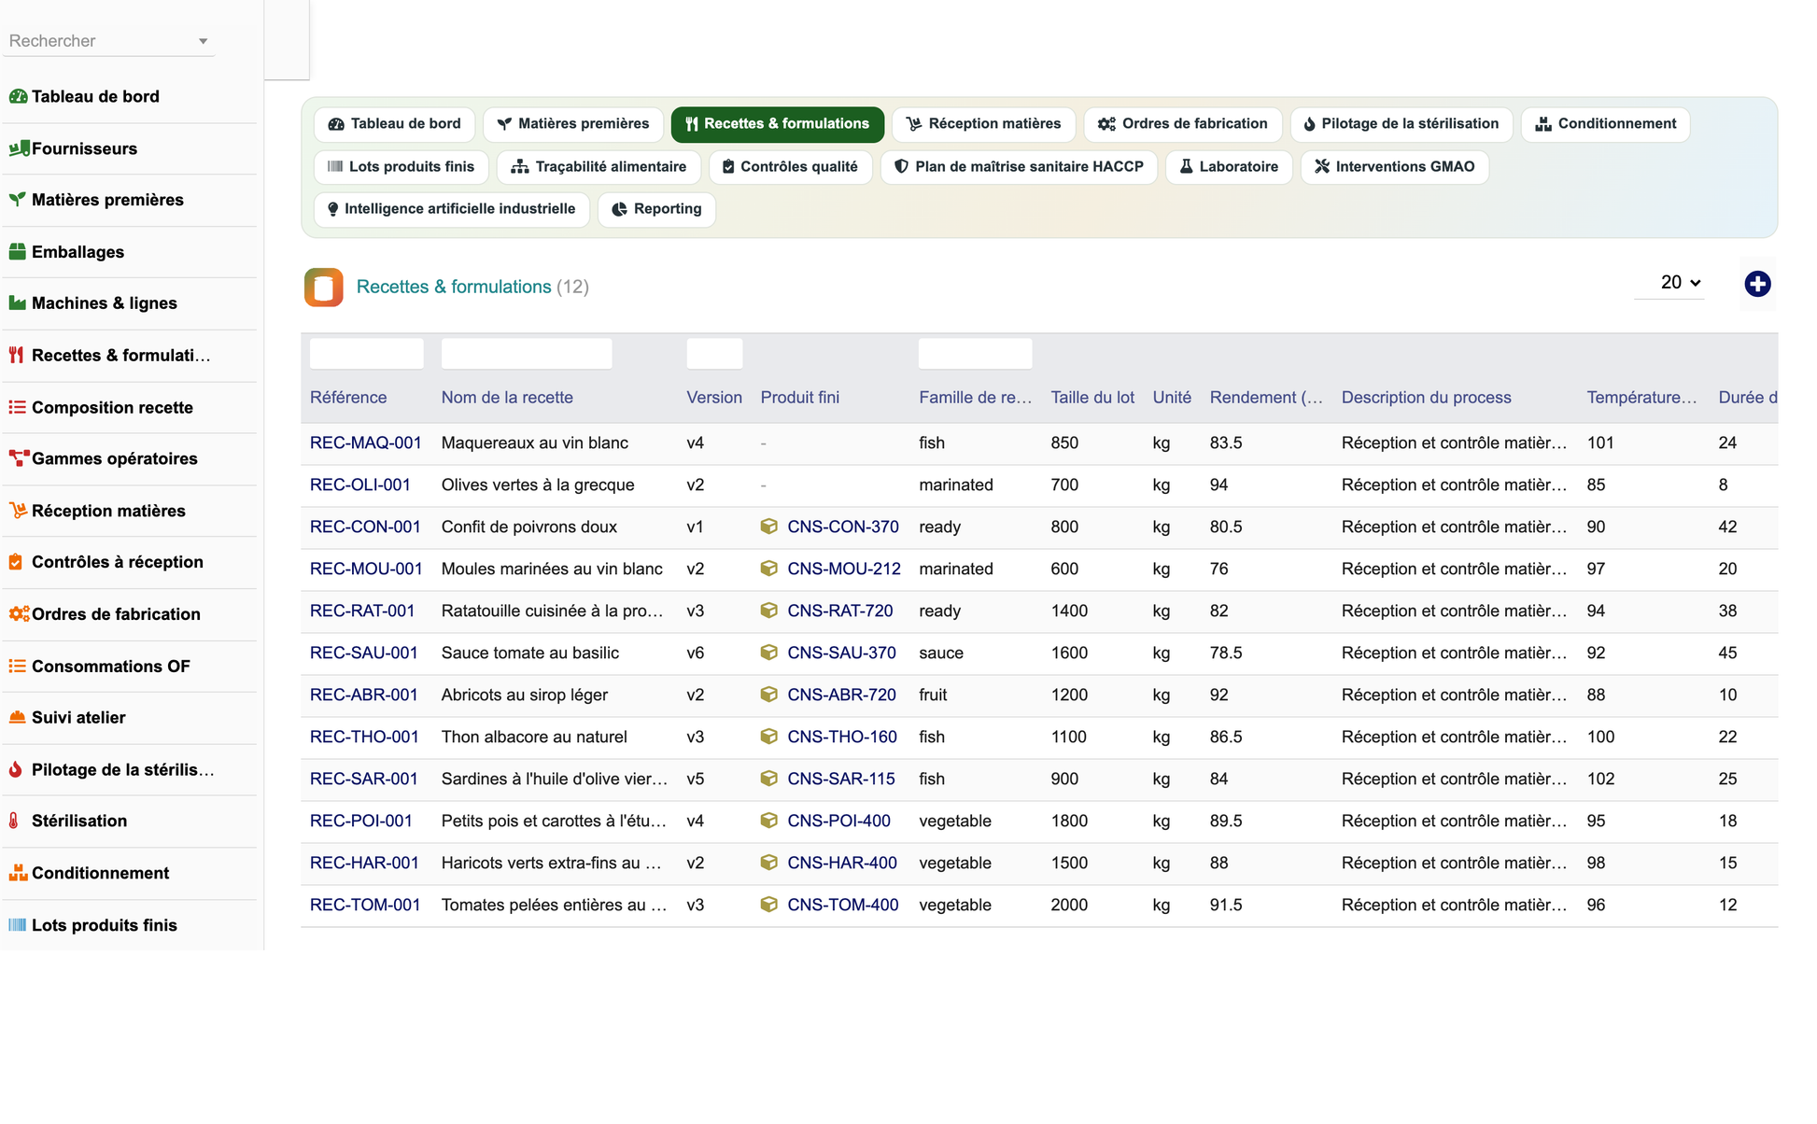Click the sidebar Réception matières cart icon
The width and height of the screenshot is (1817, 1124).
18,511
